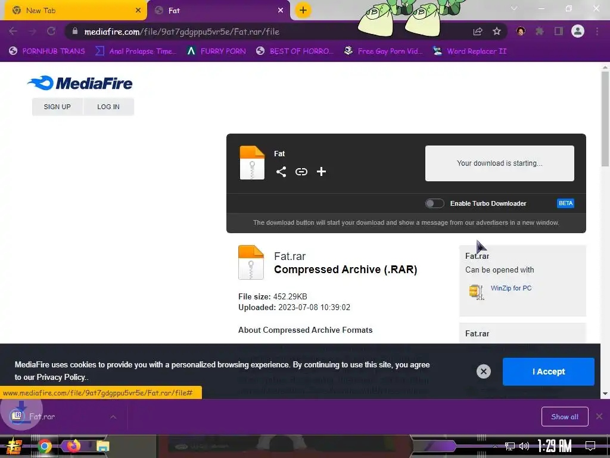Open the notification center icon
The image size is (610, 458).
coord(590,446)
